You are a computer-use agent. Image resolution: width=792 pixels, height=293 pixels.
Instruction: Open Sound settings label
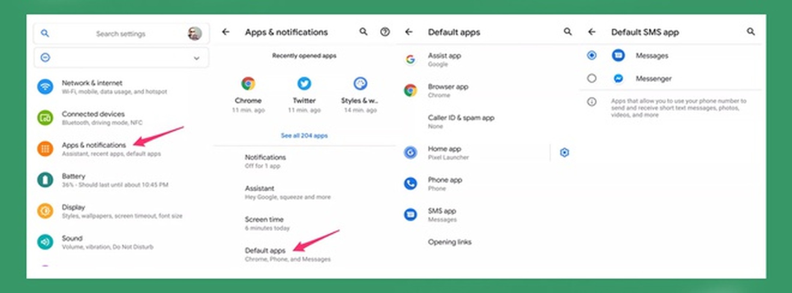(x=72, y=238)
